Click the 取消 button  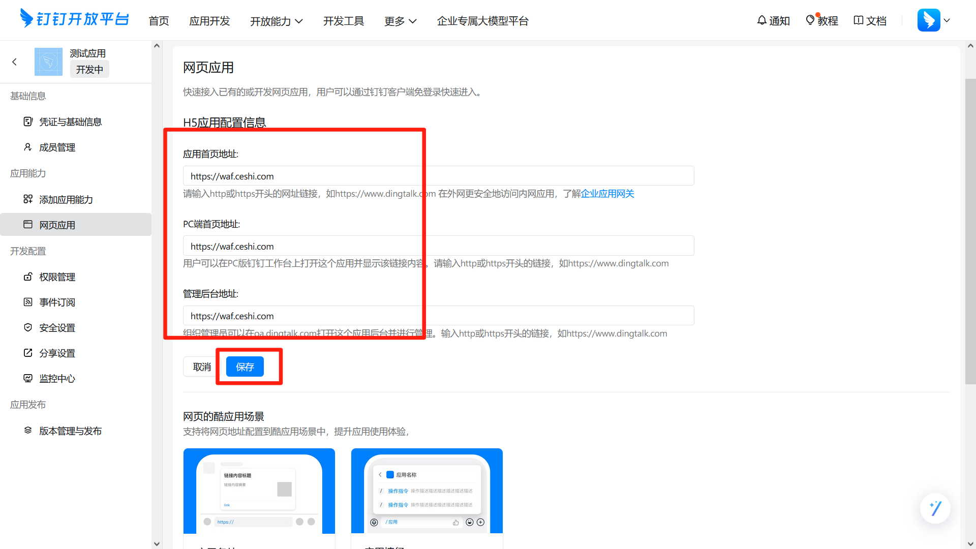pos(202,367)
